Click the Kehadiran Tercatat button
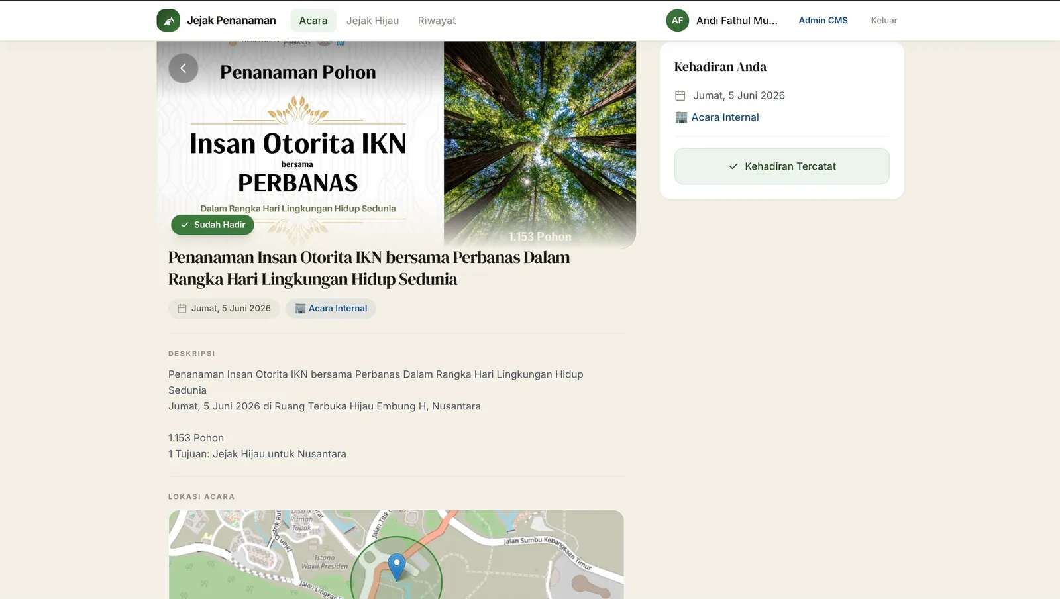The height and width of the screenshot is (599, 1060). (x=782, y=166)
